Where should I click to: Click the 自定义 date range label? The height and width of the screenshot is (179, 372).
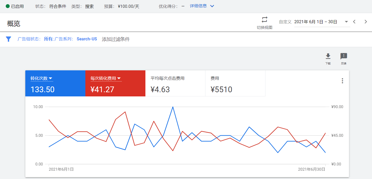[285, 22]
